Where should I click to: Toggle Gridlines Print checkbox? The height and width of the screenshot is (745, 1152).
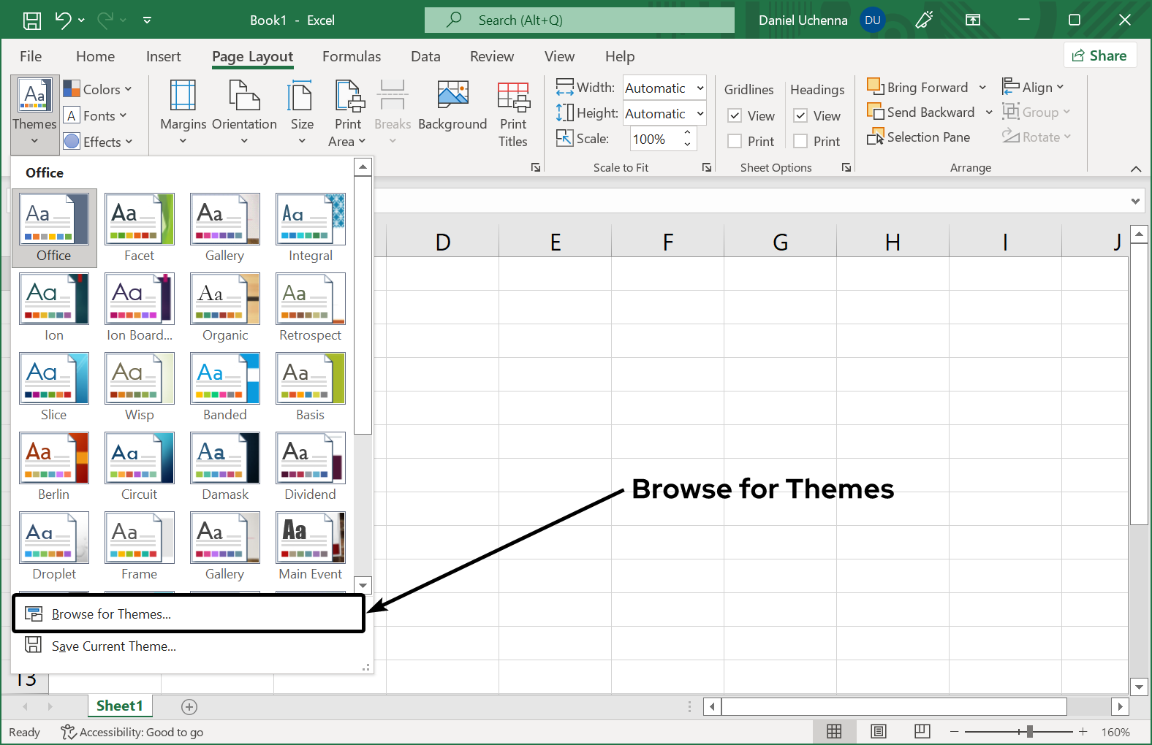pyautogui.click(x=735, y=141)
